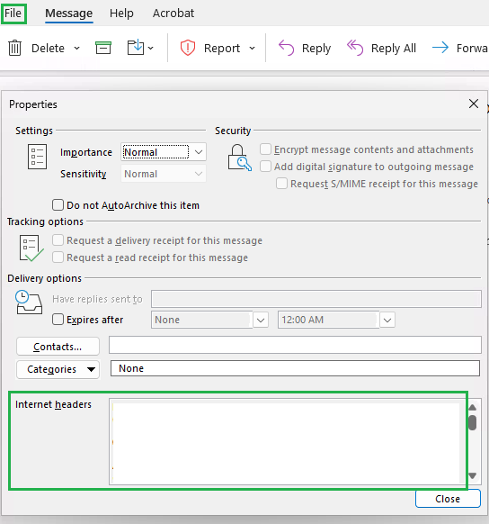Enable the Expires after checkbox
This screenshot has width=489, height=524.
tap(58, 319)
